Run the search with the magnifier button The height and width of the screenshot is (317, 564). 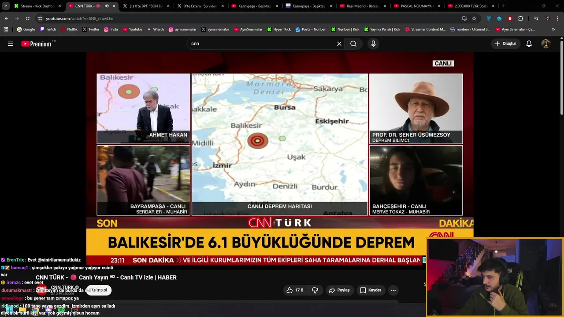click(353, 44)
